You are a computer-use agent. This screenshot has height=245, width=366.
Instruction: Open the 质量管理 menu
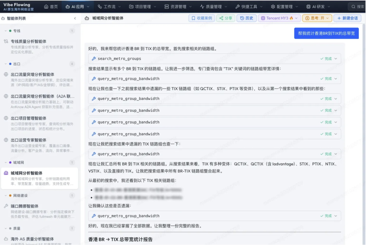coord(213,6)
